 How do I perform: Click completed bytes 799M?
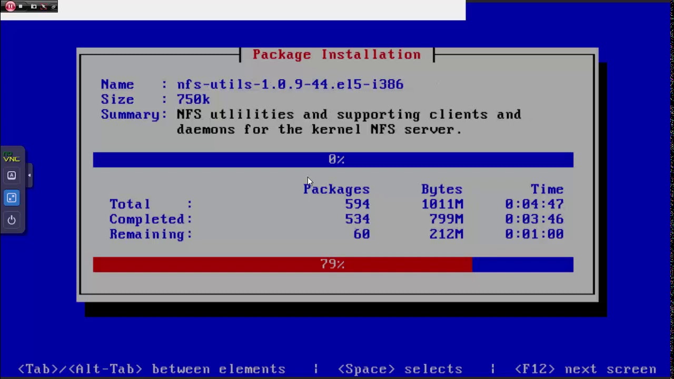[x=447, y=219]
